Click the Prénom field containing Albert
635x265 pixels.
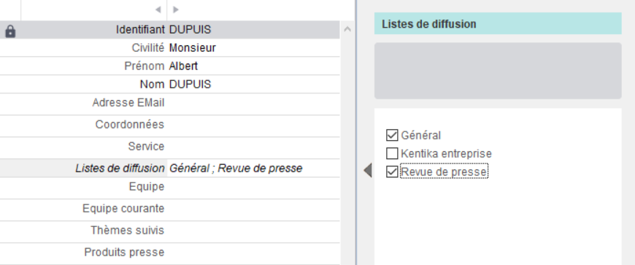tap(253, 66)
